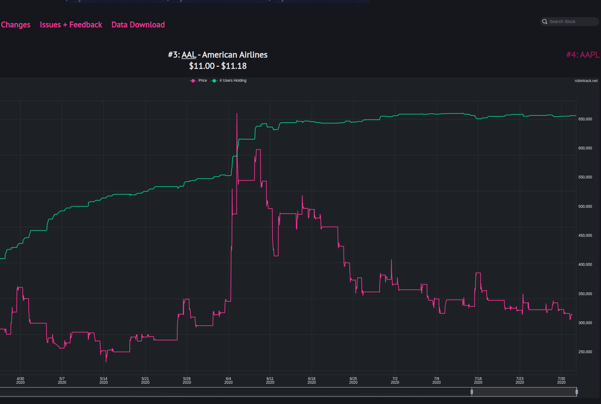This screenshot has width=601, height=404.
Task: Click the green Users Holding legend marker
Action: tap(214, 80)
